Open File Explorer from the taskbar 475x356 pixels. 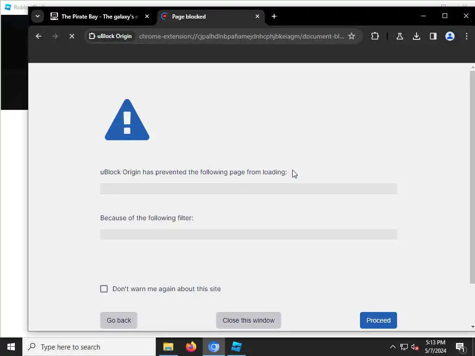tap(168, 347)
